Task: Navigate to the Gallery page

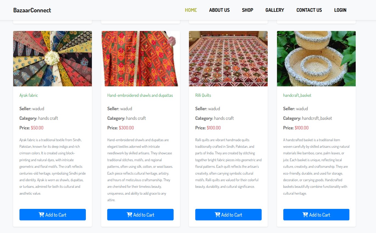Action: click(275, 10)
